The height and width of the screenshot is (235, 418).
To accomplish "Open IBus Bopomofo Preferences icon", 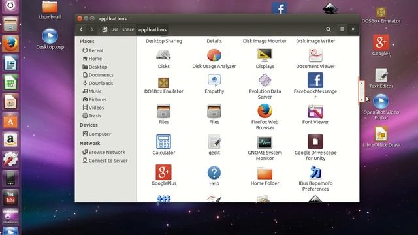I will (x=315, y=172).
